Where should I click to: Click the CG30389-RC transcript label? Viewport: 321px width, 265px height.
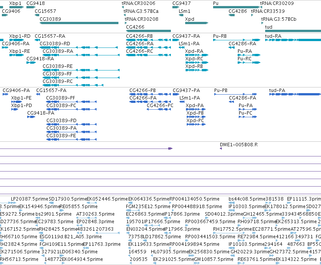58,81
